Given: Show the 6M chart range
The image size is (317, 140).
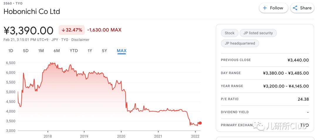Looking at the screenshot, I should point(57,51).
